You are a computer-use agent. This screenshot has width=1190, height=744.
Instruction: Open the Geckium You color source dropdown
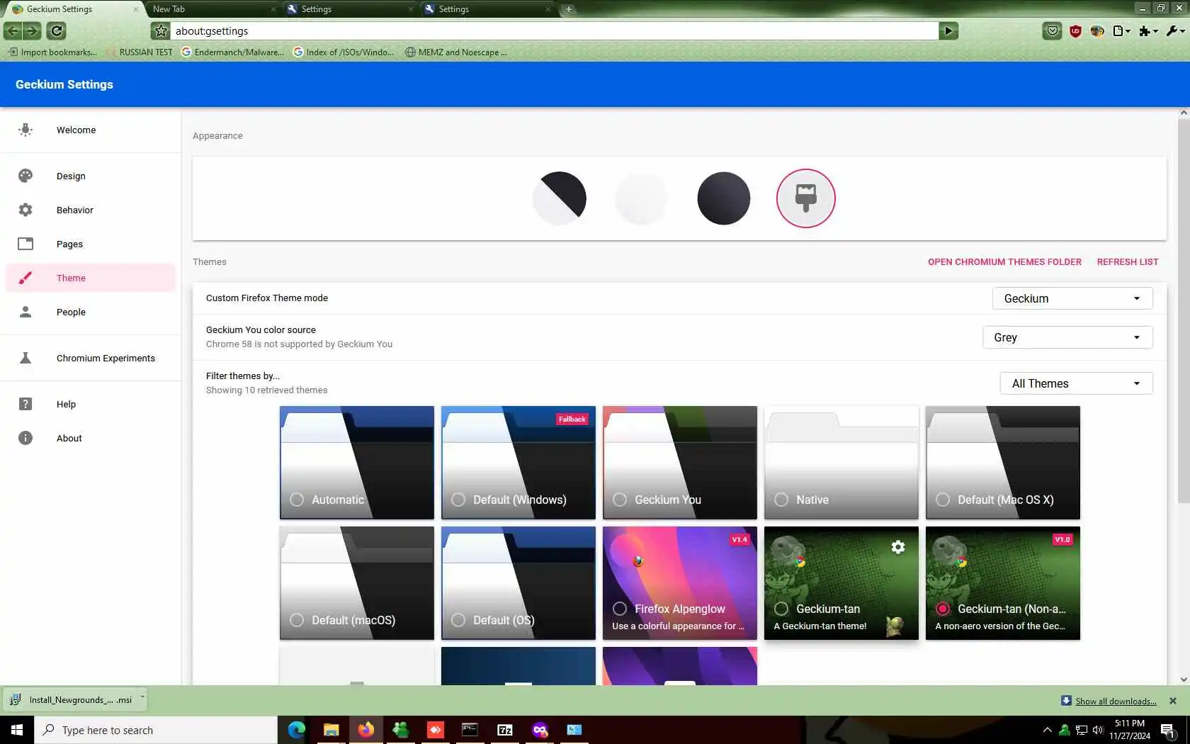[x=1067, y=337]
